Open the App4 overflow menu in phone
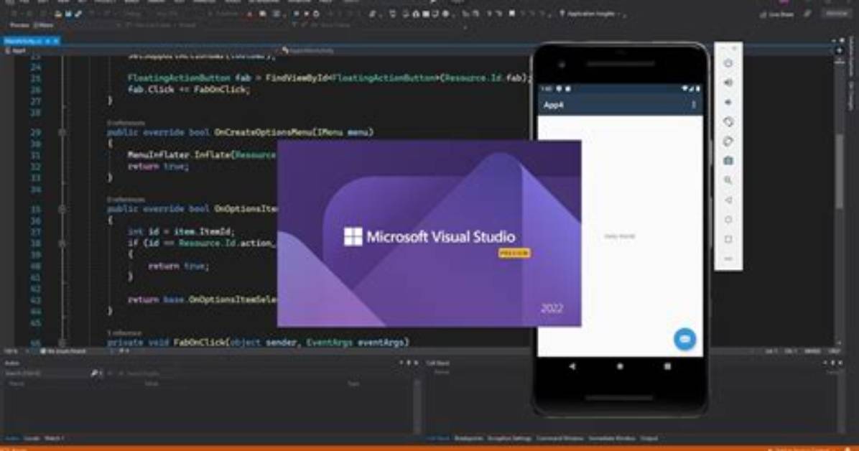The height and width of the screenshot is (451, 859). [694, 105]
